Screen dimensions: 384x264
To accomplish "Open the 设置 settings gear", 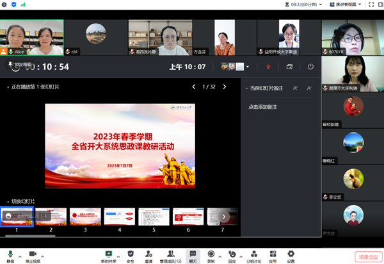I will (291, 256).
